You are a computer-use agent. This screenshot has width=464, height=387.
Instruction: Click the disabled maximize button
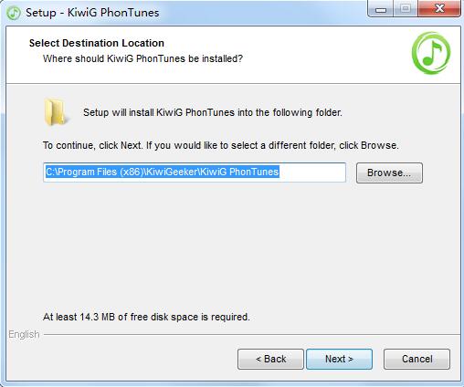coord(406,9)
